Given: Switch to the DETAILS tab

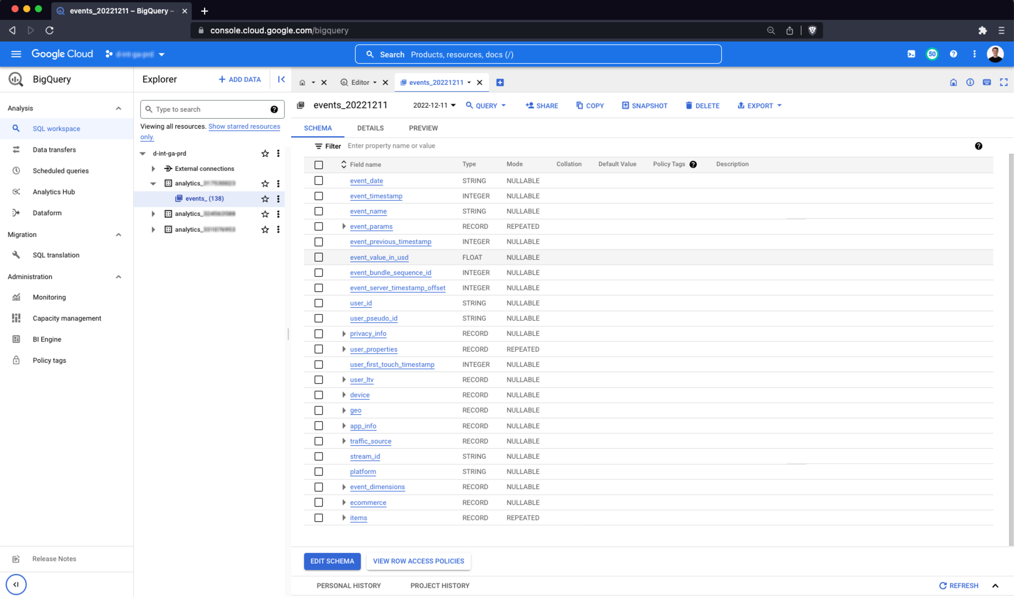Looking at the screenshot, I should (x=370, y=128).
